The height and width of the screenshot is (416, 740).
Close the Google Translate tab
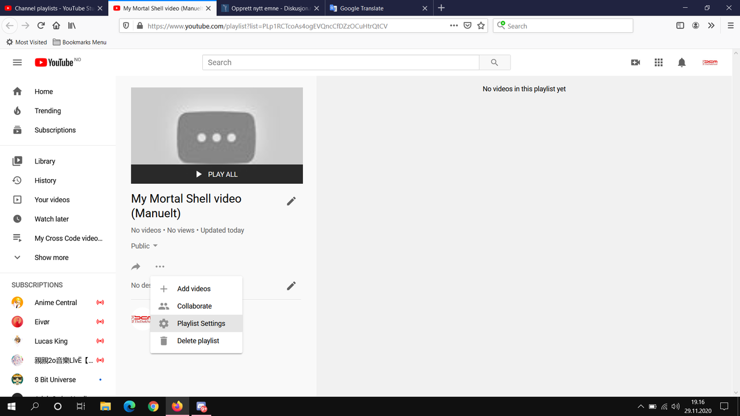(425, 8)
